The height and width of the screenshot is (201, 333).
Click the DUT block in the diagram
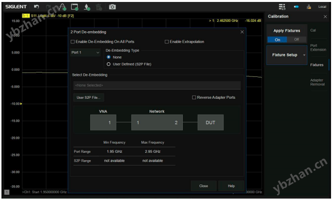(x=211, y=122)
